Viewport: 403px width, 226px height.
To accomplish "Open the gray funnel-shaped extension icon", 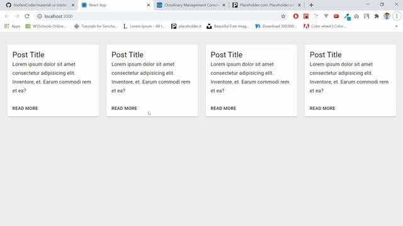I will pos(326,16).
